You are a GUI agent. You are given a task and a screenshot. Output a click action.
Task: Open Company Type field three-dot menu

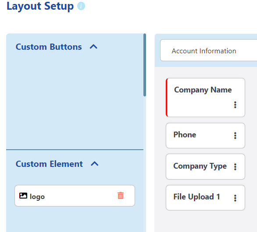click(235, 167)
